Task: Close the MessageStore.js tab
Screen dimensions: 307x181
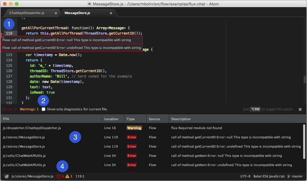Action: 111,13
